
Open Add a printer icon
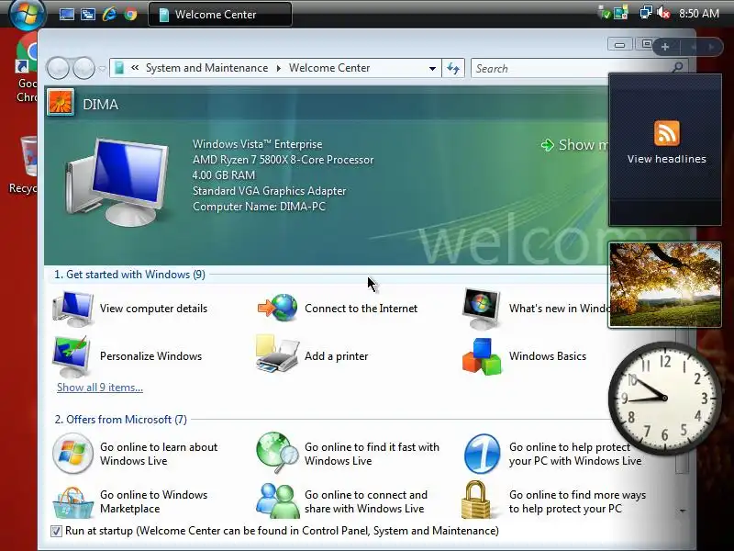277,354
